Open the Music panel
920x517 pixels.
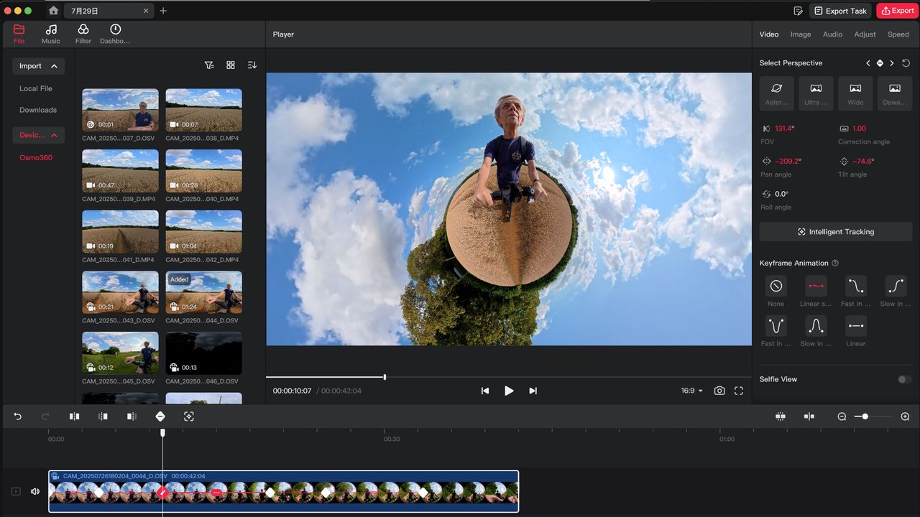(x=50, y=34)
